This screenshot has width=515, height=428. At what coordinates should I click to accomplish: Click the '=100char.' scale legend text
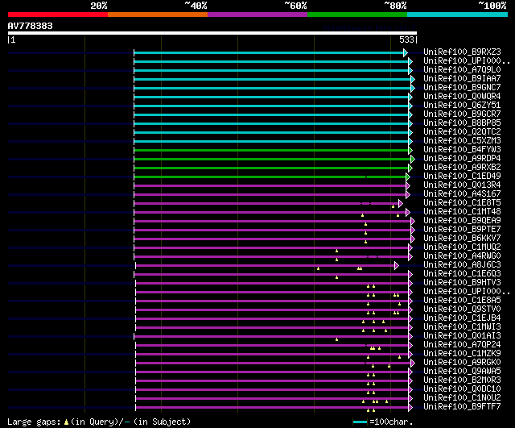391,422
